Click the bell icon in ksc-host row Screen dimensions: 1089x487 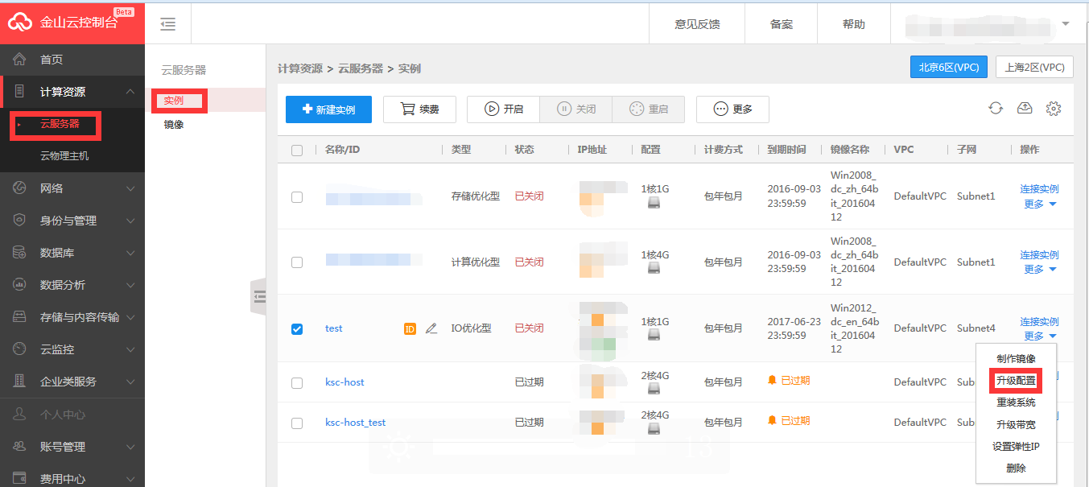(773, 380)
